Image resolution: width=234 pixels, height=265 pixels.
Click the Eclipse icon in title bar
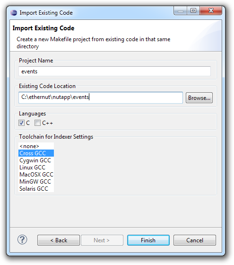(14, 13)
